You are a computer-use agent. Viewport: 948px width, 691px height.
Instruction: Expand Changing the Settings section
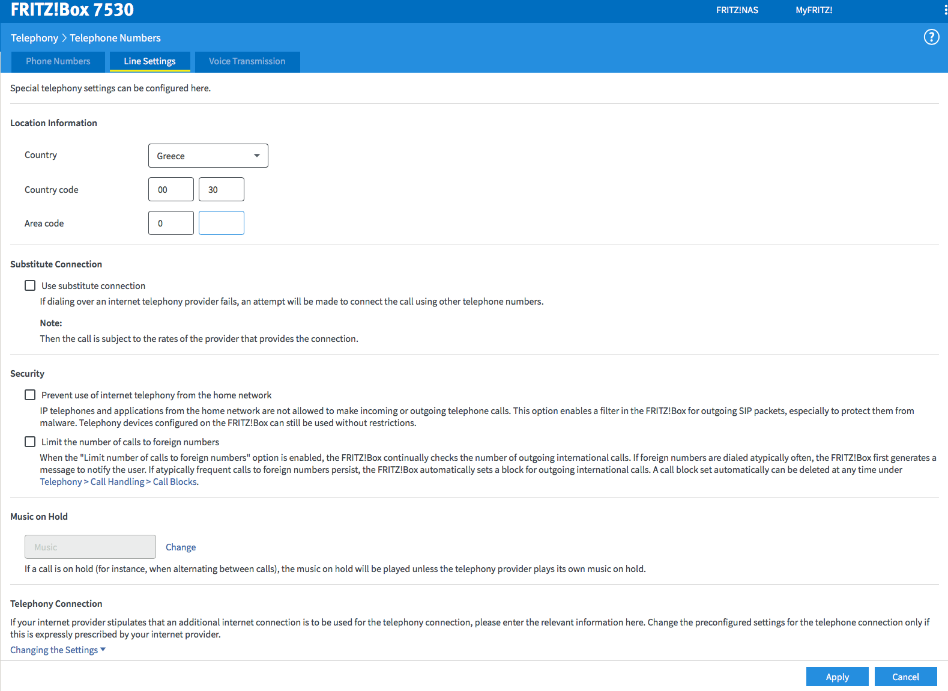(58, 650)
